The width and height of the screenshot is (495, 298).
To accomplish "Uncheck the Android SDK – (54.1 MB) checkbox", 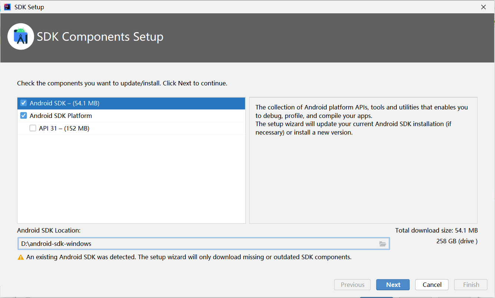I will click(x=24, y=103).
